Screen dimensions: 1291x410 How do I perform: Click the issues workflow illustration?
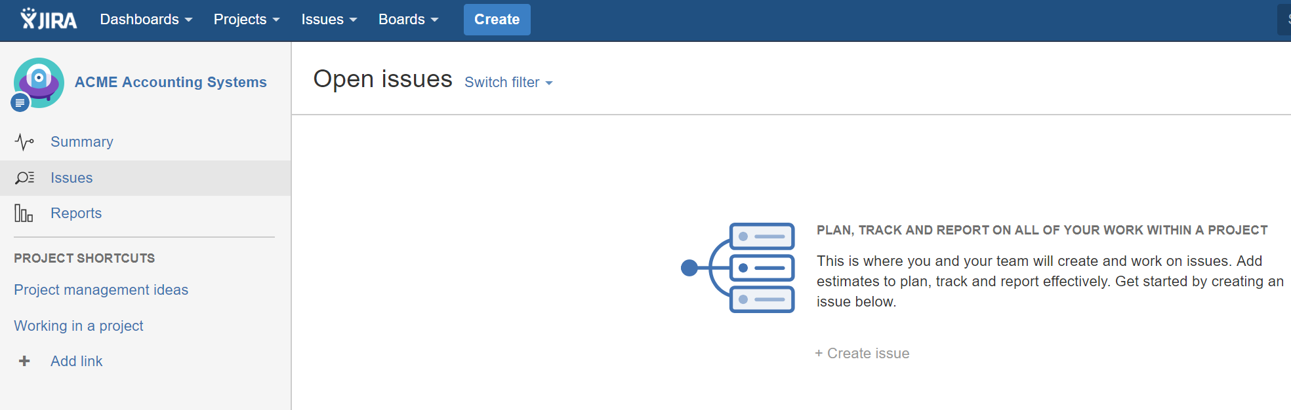(738, 267)
